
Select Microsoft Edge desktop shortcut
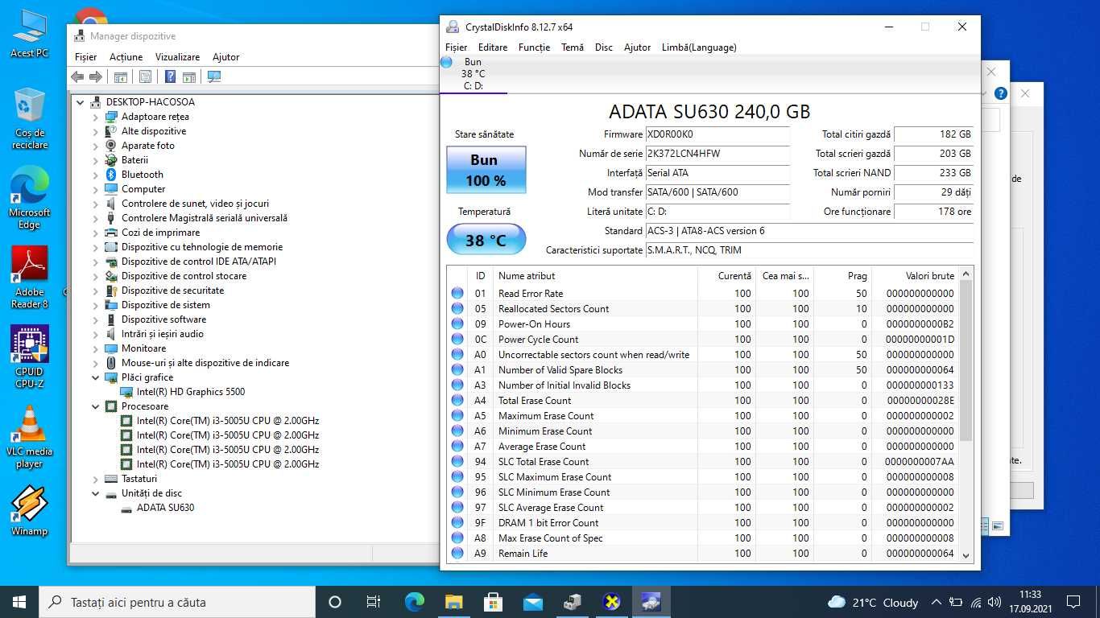click(x=29, y=199)
